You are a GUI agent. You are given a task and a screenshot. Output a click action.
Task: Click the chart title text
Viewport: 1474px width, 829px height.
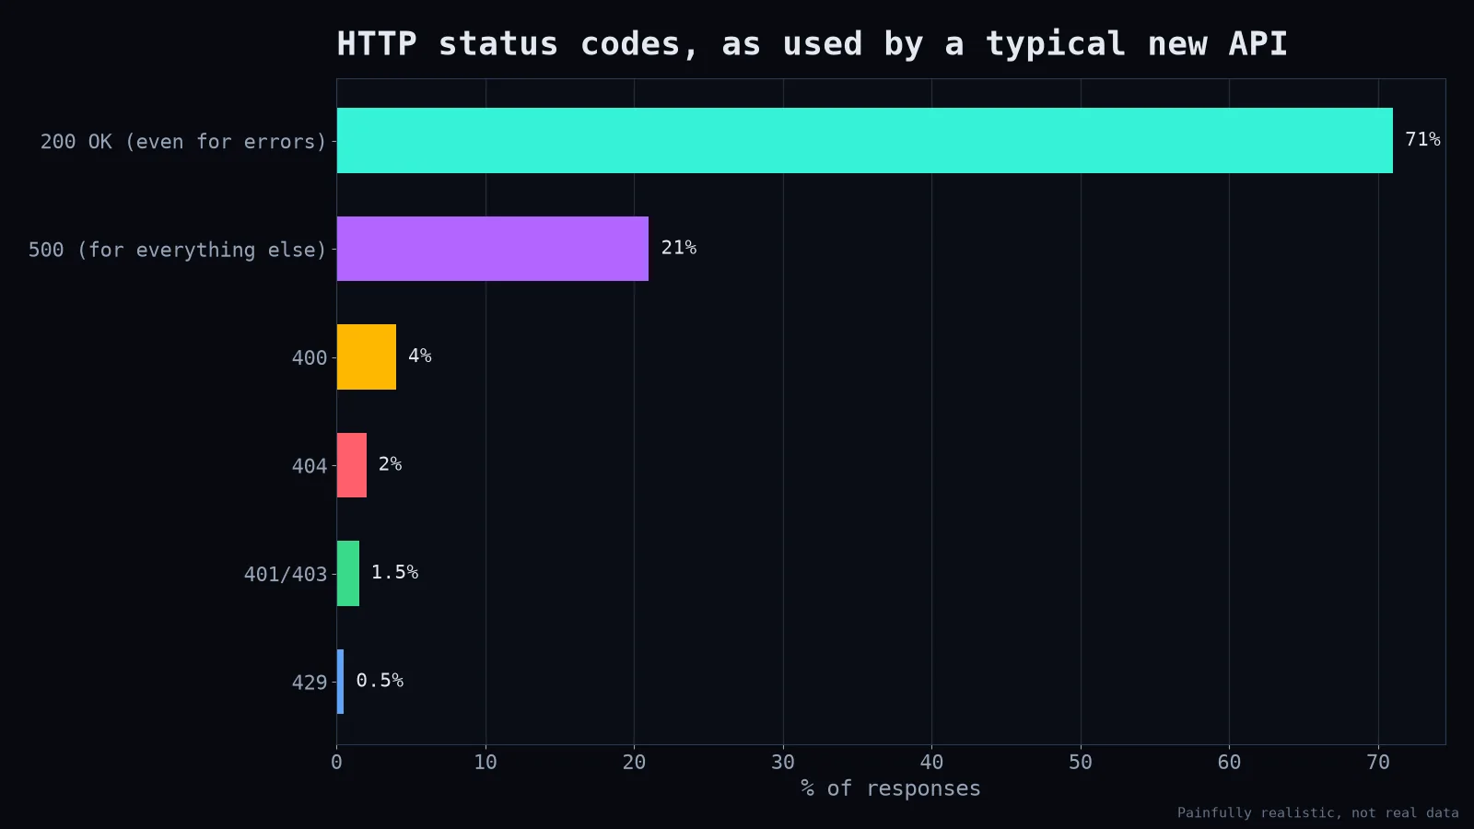[812, 43]
